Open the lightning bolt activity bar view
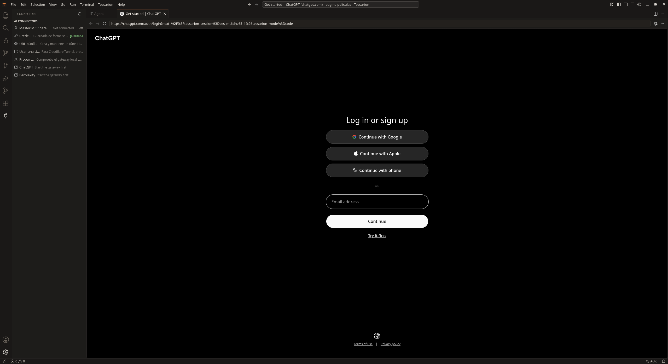The image size is (668, 364). click(x=5, y=66)
